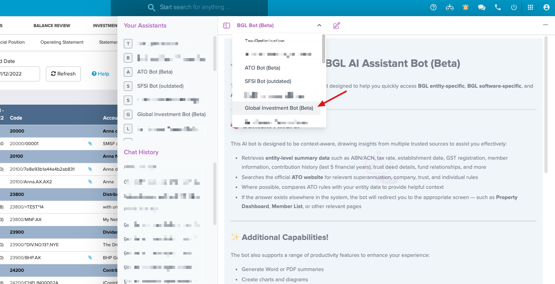Screen dimensions: 555x284
Task: Open the AI robot assistant icon
Action: pyautogui.click(x=450, y=7)
